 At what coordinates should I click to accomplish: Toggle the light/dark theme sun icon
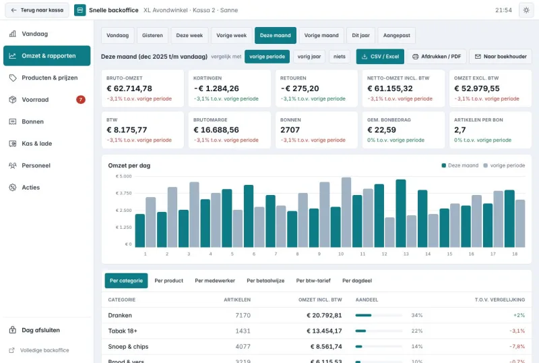[526, 10]
